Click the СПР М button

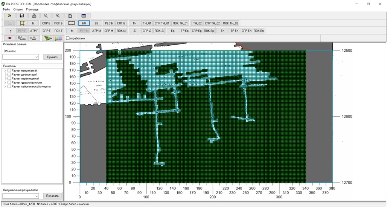pos(109,31)
